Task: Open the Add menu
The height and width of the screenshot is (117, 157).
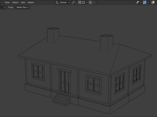Action: point(23,2)
